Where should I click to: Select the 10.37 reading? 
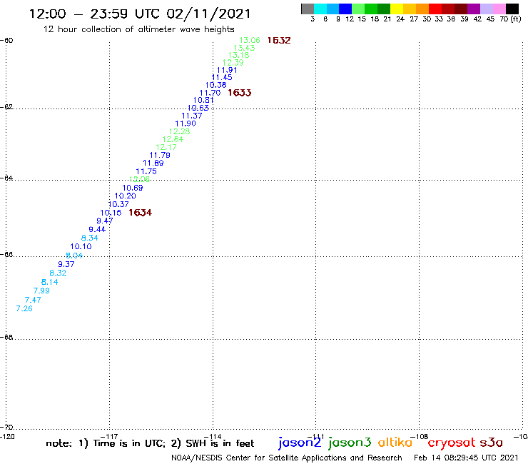coord(118,204)
